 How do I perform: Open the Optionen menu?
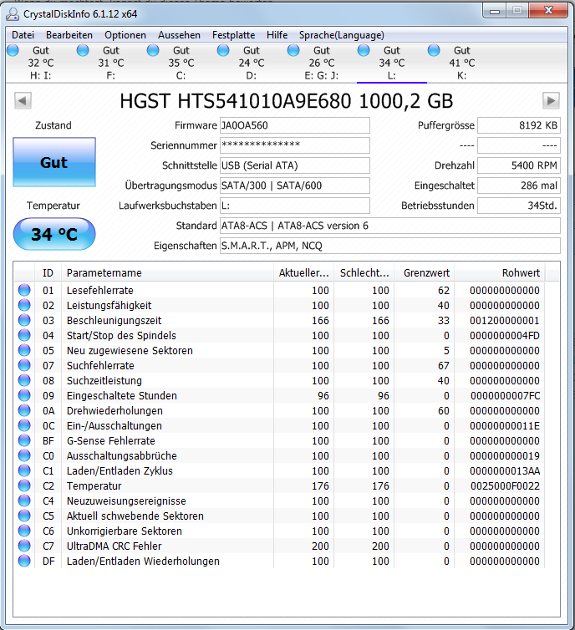pos(125,35)
